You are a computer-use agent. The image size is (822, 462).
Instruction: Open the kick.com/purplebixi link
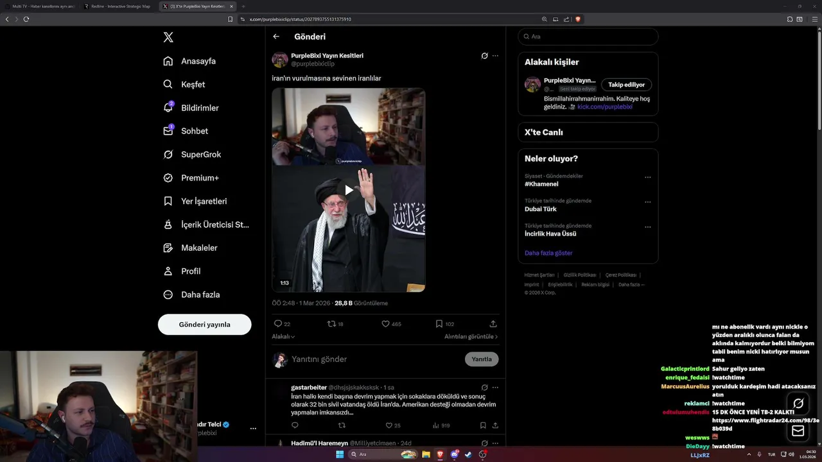(605, 107)
